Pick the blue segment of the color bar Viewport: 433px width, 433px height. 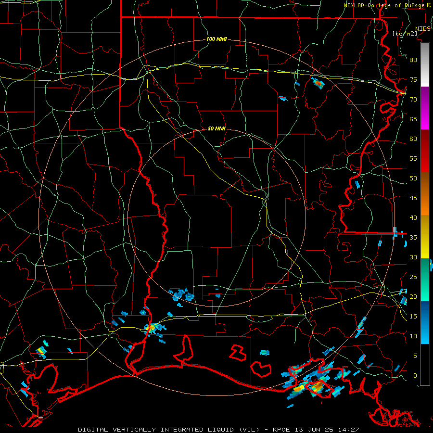[x=425, y=322]
